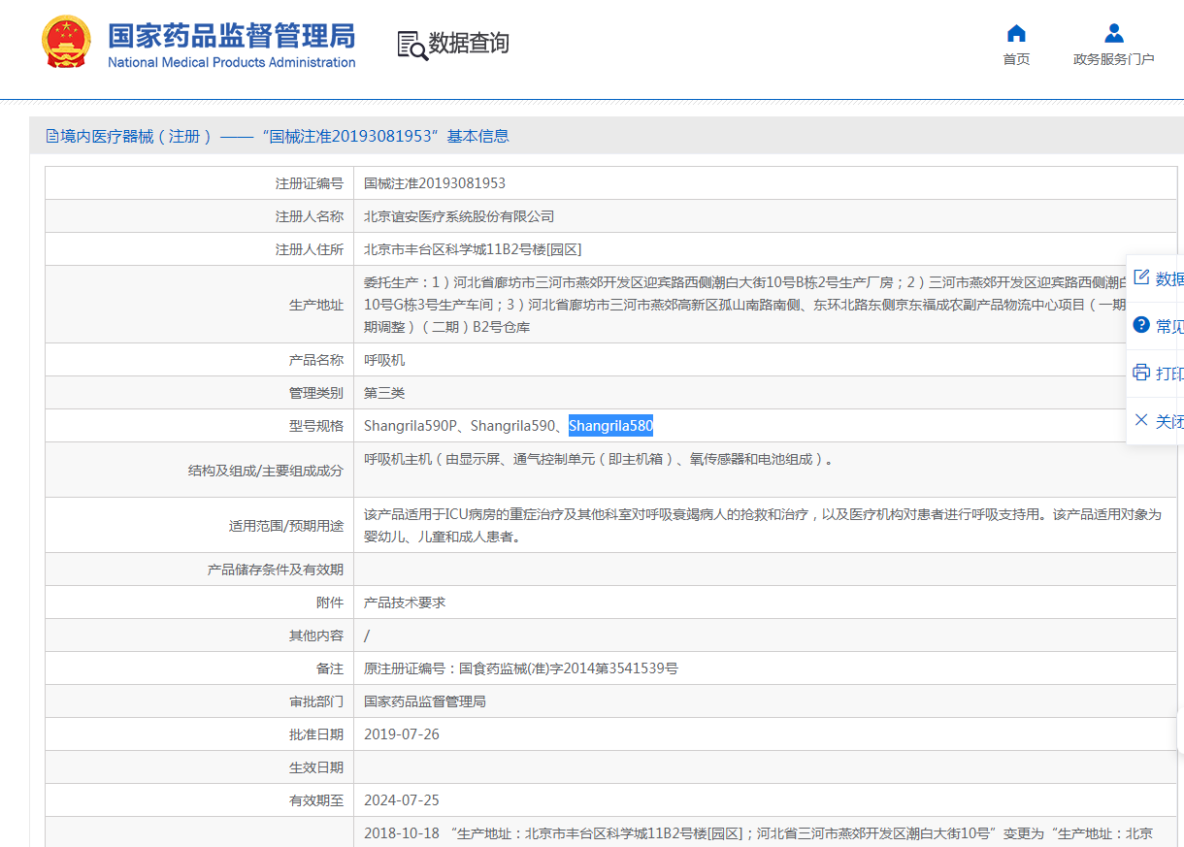
Task: Click the 注册人住所 row label
Action: [309, 249]
